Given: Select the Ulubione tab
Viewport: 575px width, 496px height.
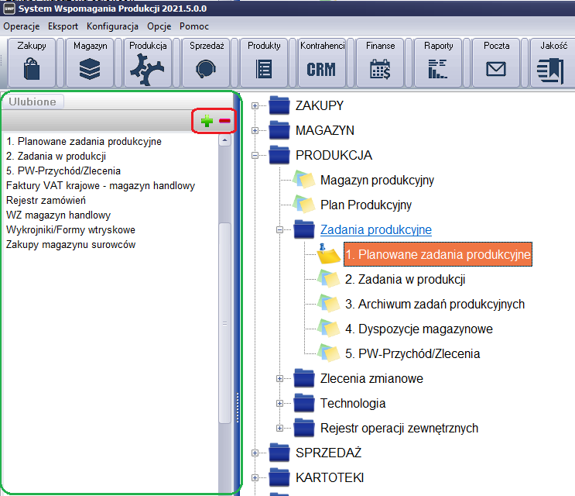Looking at the screenshot, I should (32, 102).
